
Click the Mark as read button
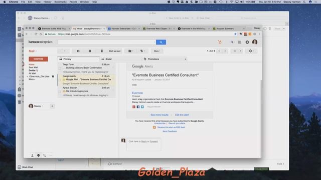point(115,51)
